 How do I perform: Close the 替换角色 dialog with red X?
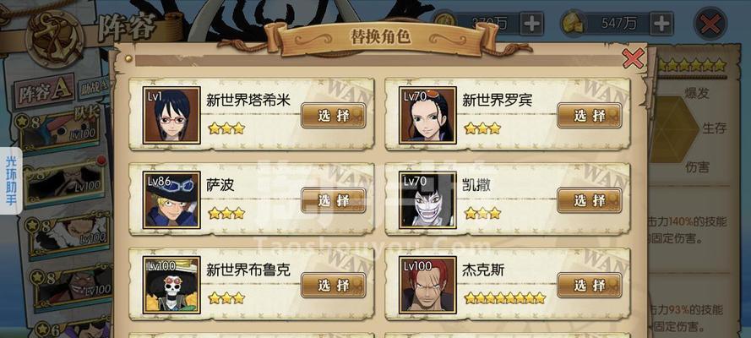point(634,59)
